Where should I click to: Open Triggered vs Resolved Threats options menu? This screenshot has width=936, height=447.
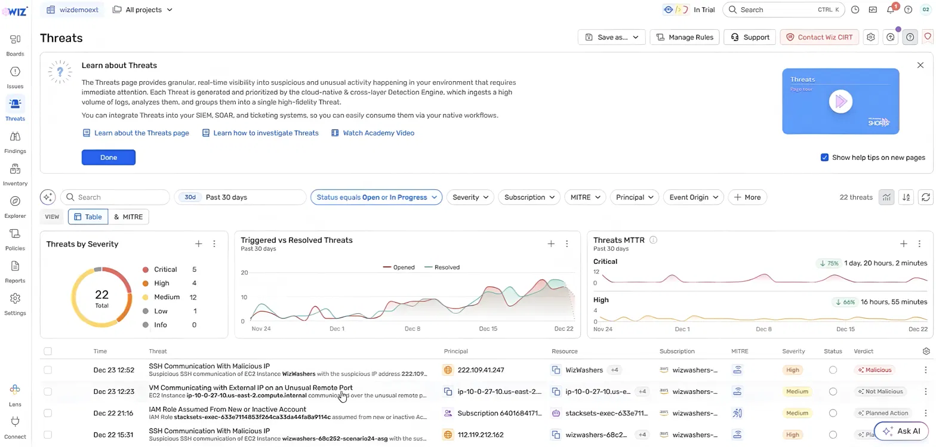(x=566, y=243)
